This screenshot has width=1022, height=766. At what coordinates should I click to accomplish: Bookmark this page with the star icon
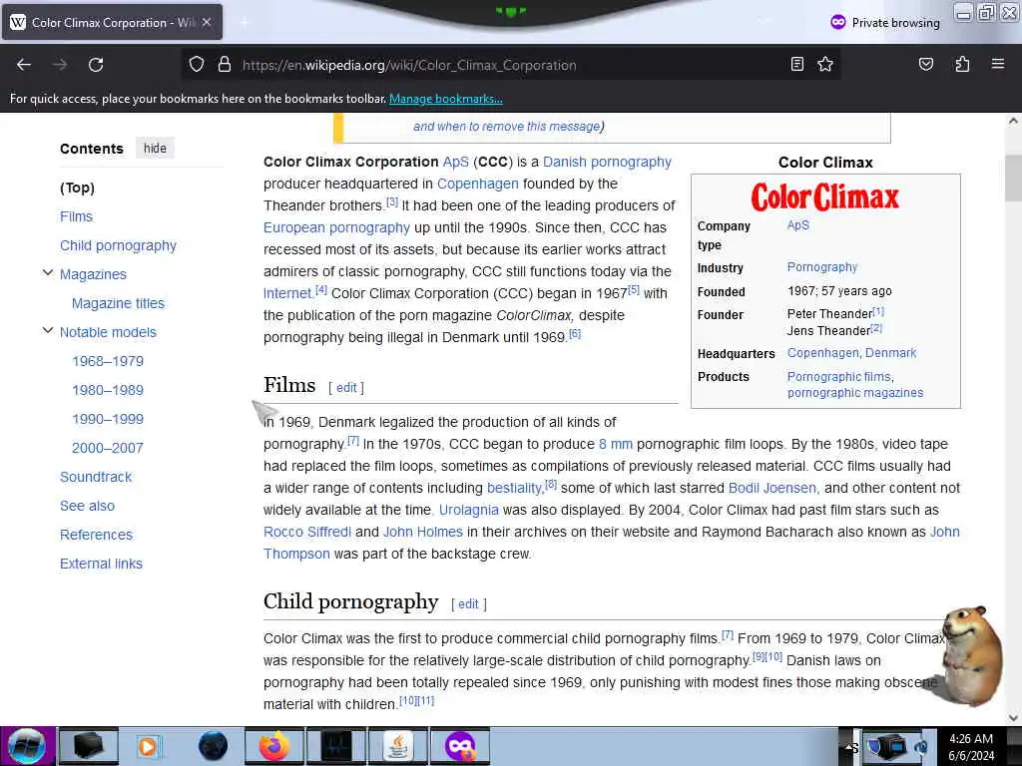pyautogui.click(x=825, y=64)
